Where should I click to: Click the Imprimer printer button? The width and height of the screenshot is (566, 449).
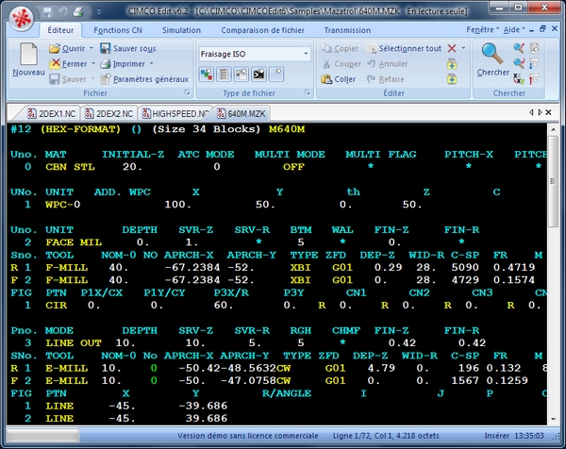coord(123,64)
